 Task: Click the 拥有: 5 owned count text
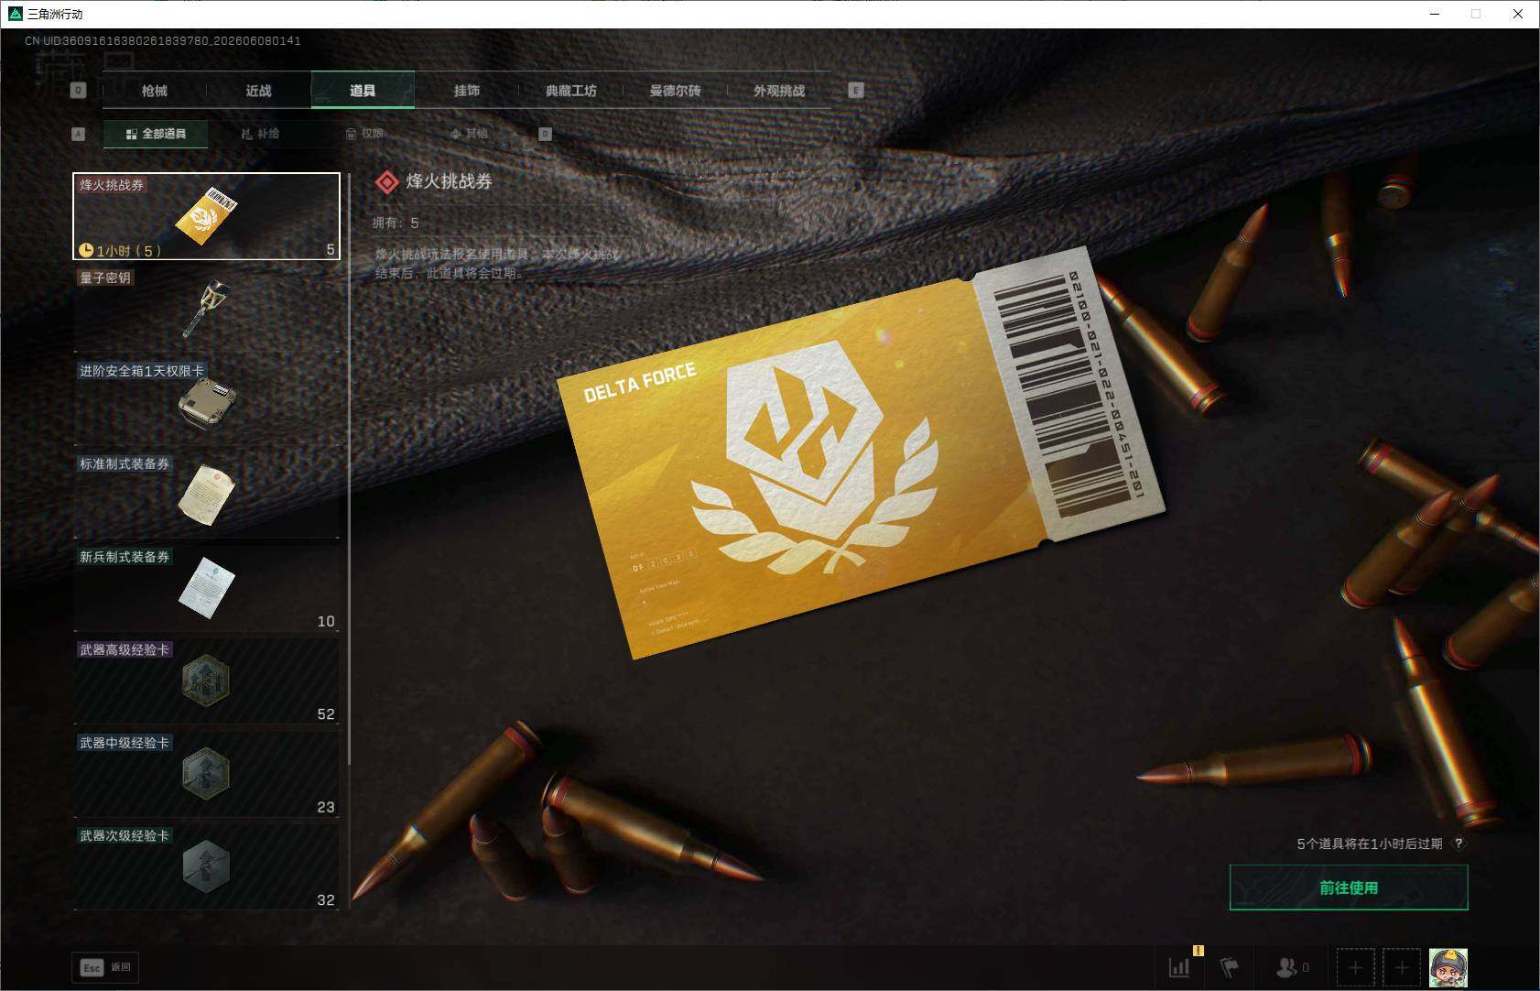pos(396,223)
